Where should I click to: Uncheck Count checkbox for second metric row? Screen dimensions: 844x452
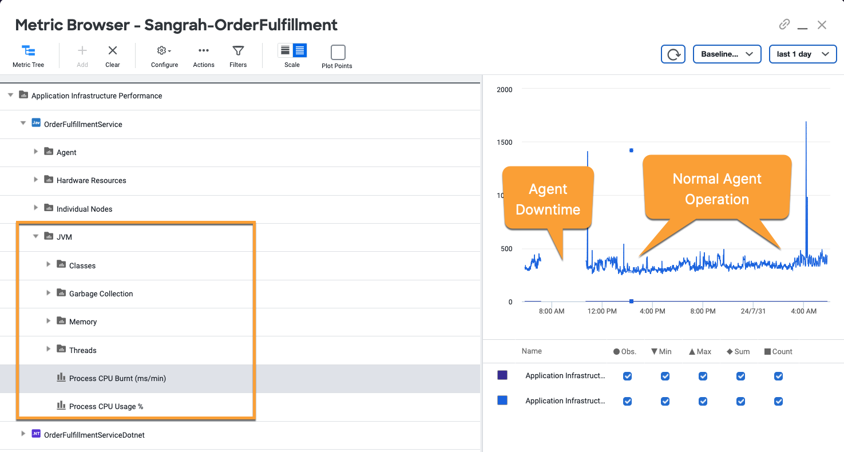(778, 401)
